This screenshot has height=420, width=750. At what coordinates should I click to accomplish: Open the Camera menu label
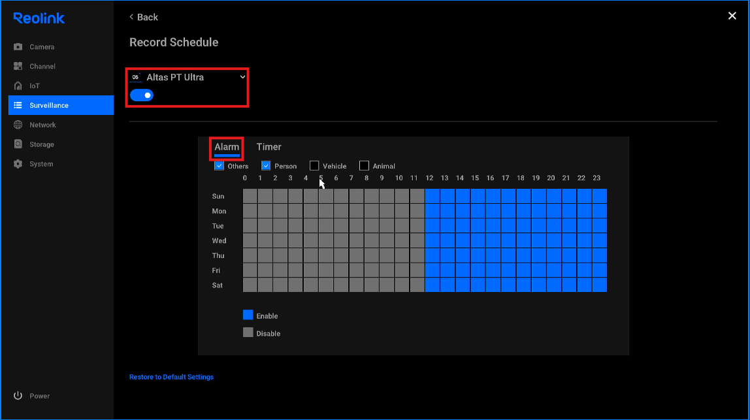pyautogui.click(x=42, y=47)
